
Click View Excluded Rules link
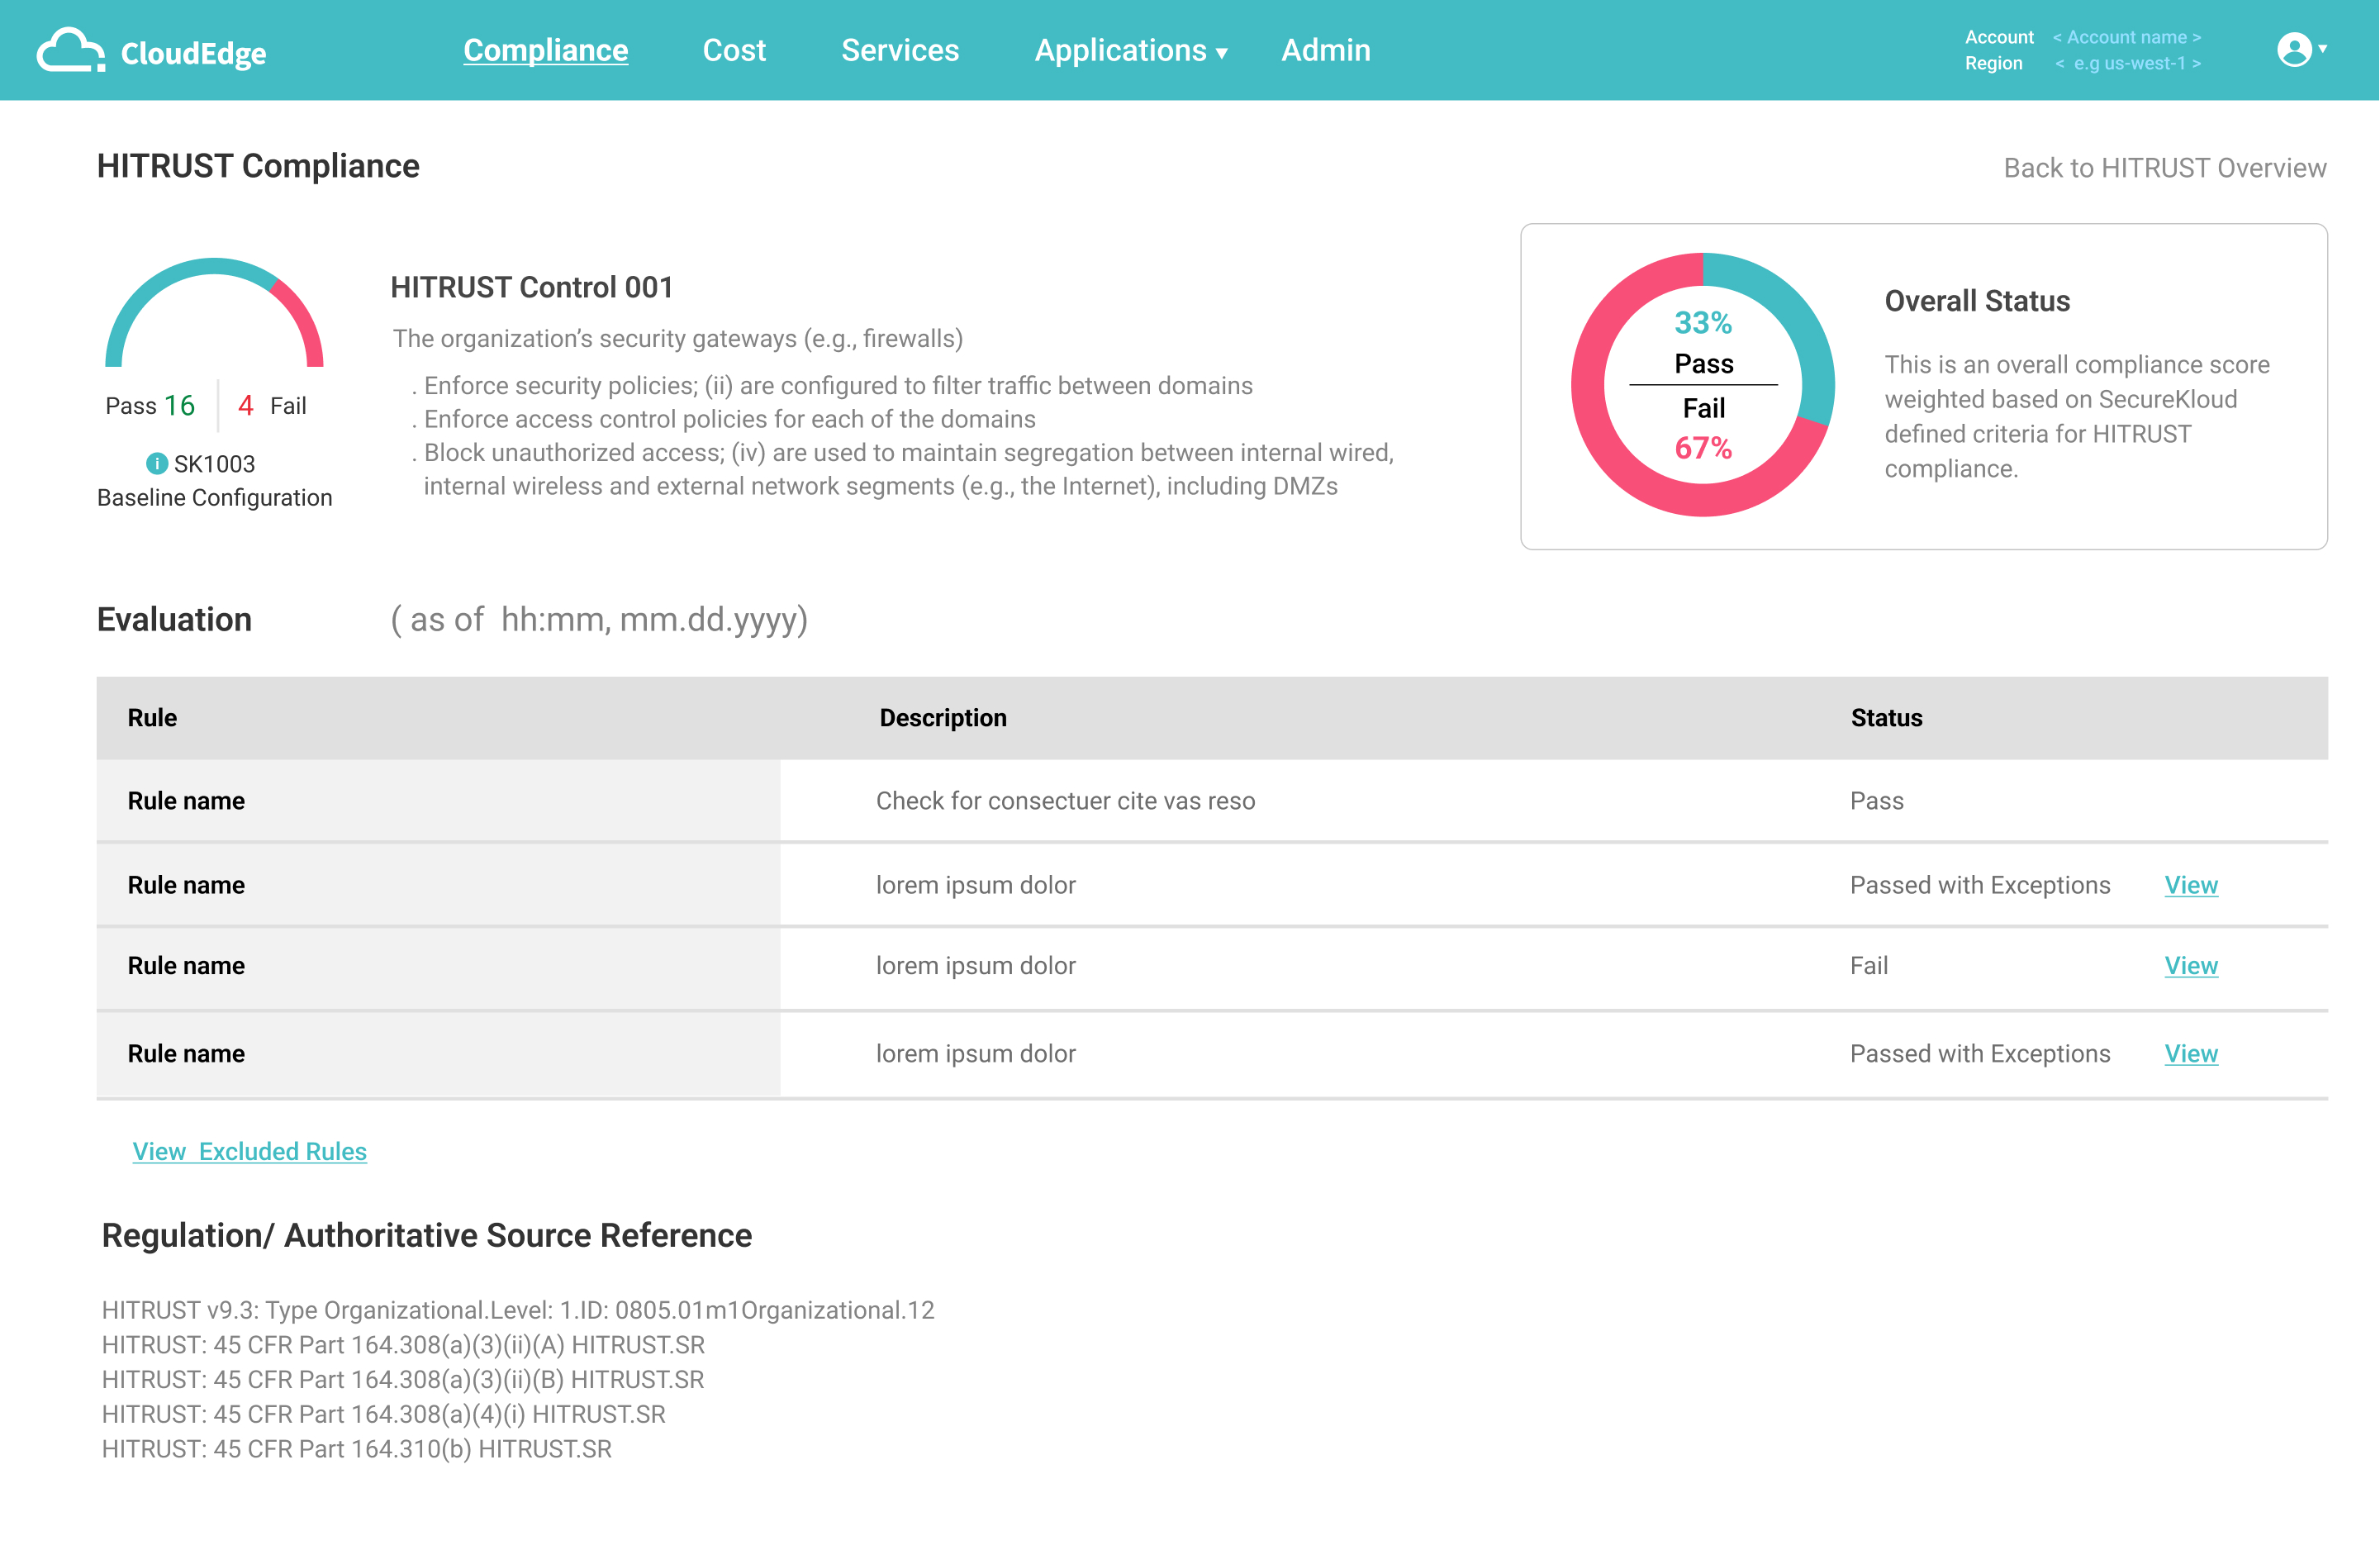[x=249, y=1149]
